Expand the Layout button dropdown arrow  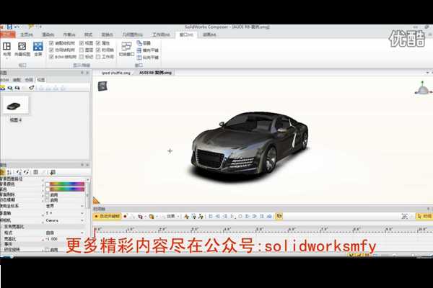point(6,58)
